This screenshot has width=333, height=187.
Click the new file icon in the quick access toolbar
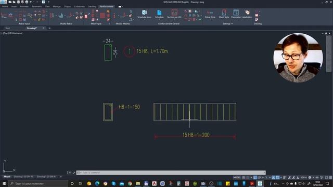(x=10, y=2)
